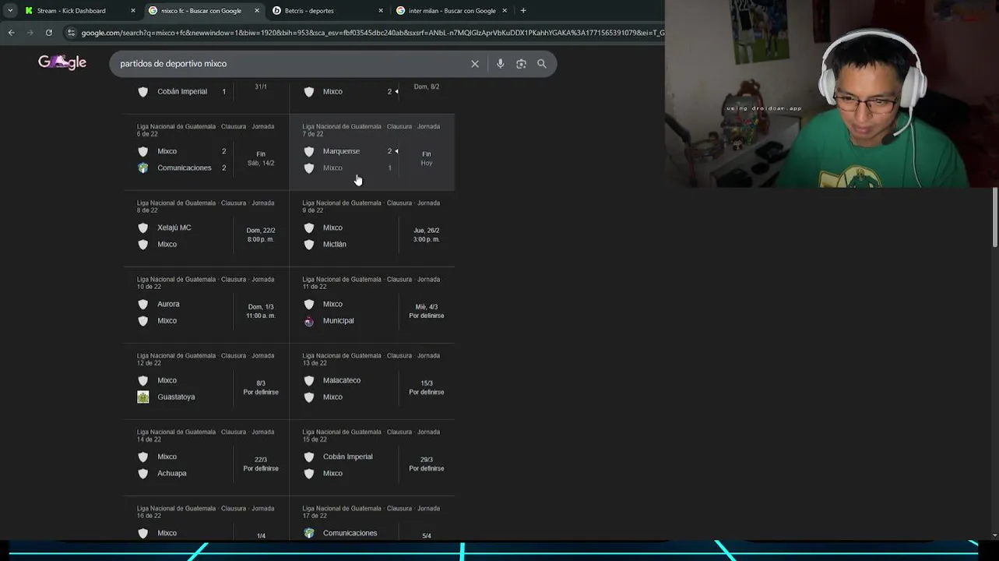Image resolution: width=999 pixels, height=561 pixels.
Task: Click the Achuapa shield icon
Action: pyautogui.click(x=142, y=474)
